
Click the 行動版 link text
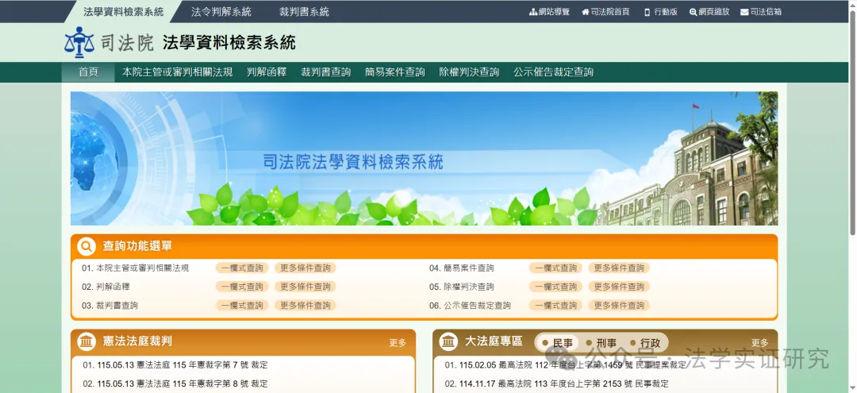(666, 12)
